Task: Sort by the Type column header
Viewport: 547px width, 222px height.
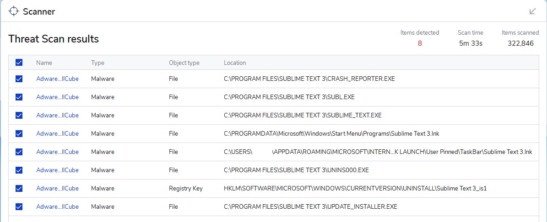Action: point(97,63)
